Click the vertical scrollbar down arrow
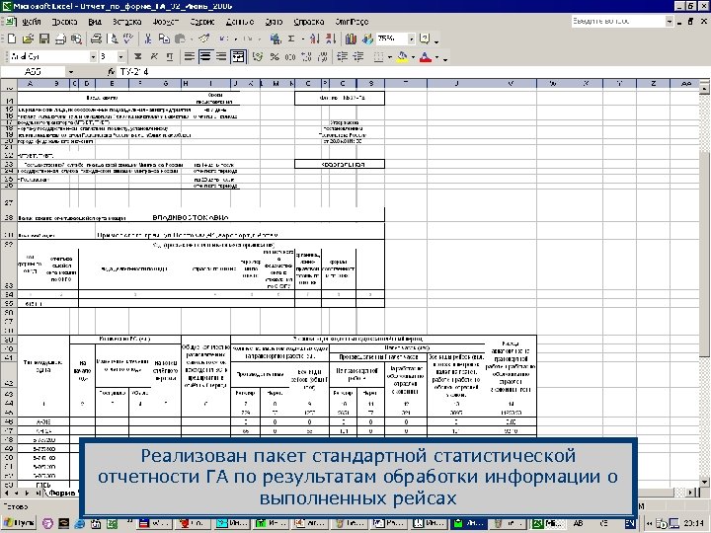 (705, 483)
